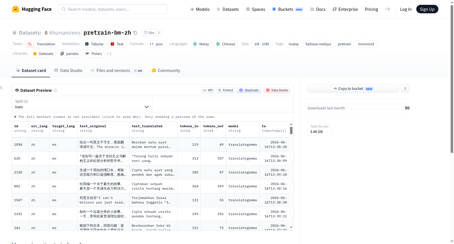The height and width of the screenshot is (244, 454).
Task: Switch to the Dataset card tab
Action: [31, 71]
